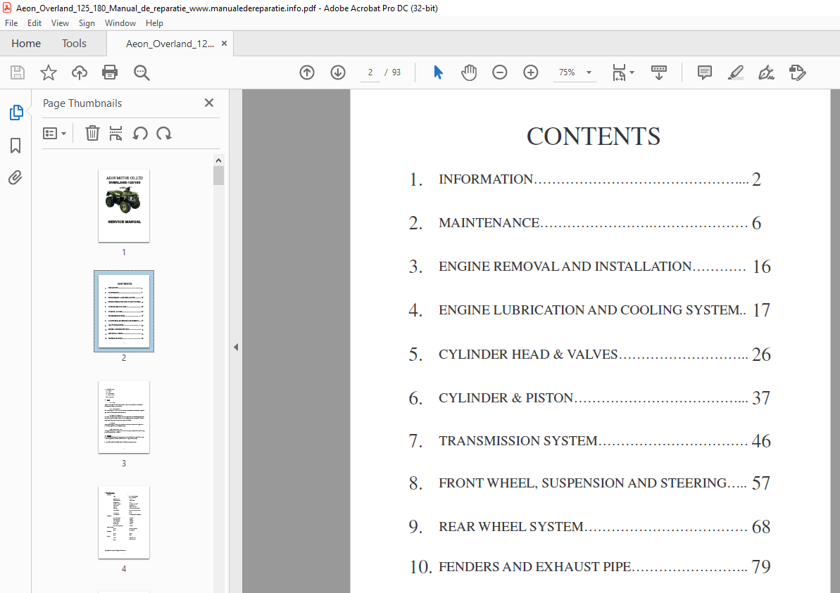Activate the Selection arrow tool
Image resolution: width=840 pixels, height=593 pixels.
(438, 72)
